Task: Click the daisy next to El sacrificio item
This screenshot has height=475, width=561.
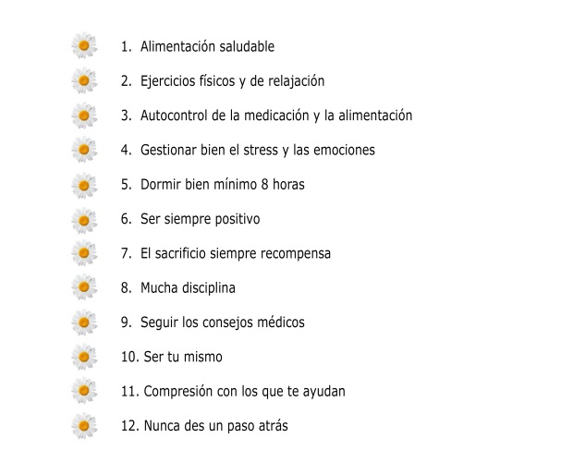Action: (x=84, y=253)
